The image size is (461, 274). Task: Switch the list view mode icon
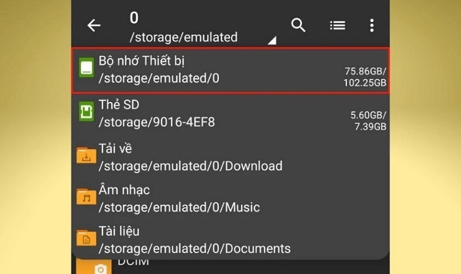point(337,25)
